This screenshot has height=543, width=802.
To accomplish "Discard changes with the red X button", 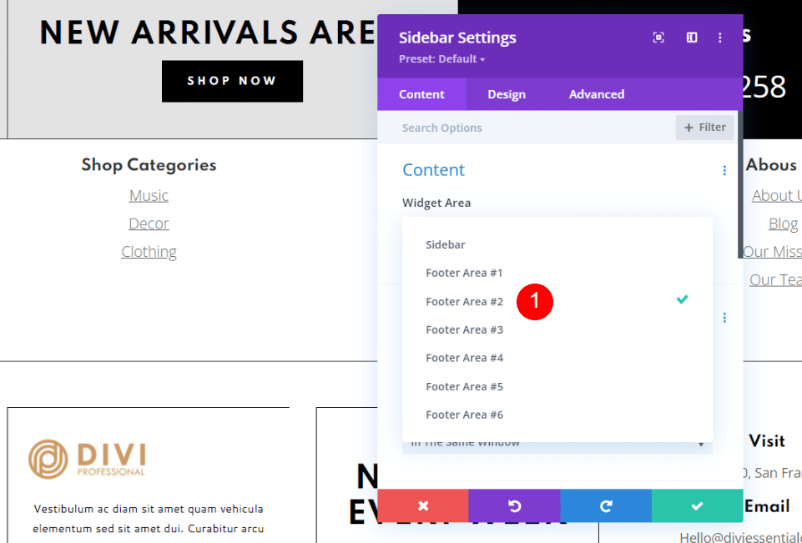I will coord(423,505).
